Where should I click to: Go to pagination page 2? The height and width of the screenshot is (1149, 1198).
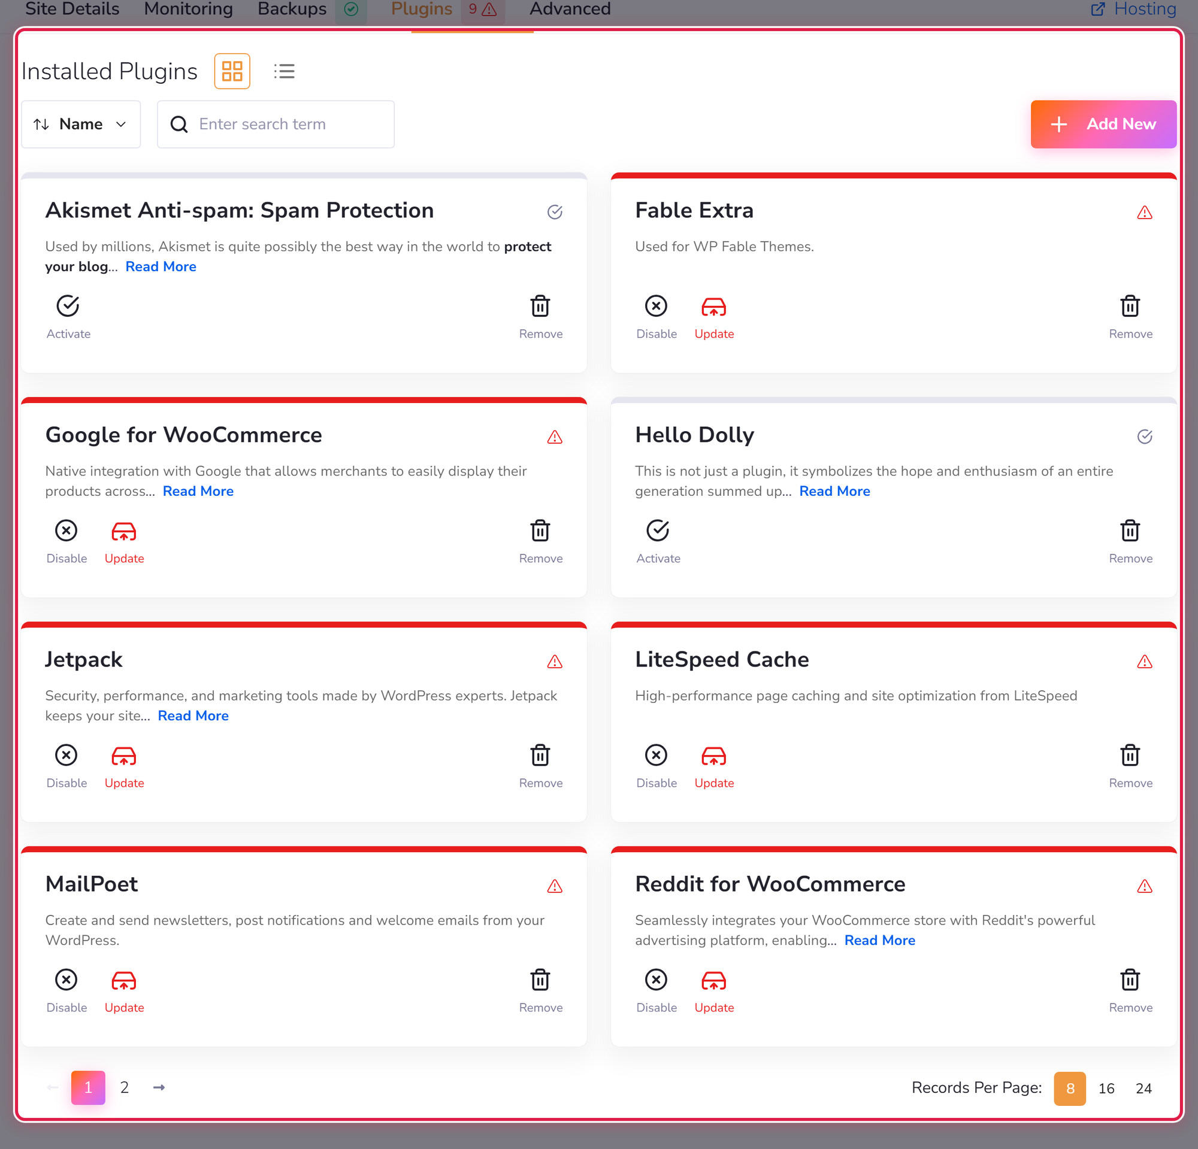pos(124,1087)
